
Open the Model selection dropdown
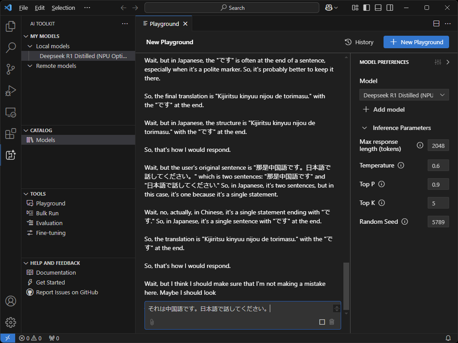[404, 95]
